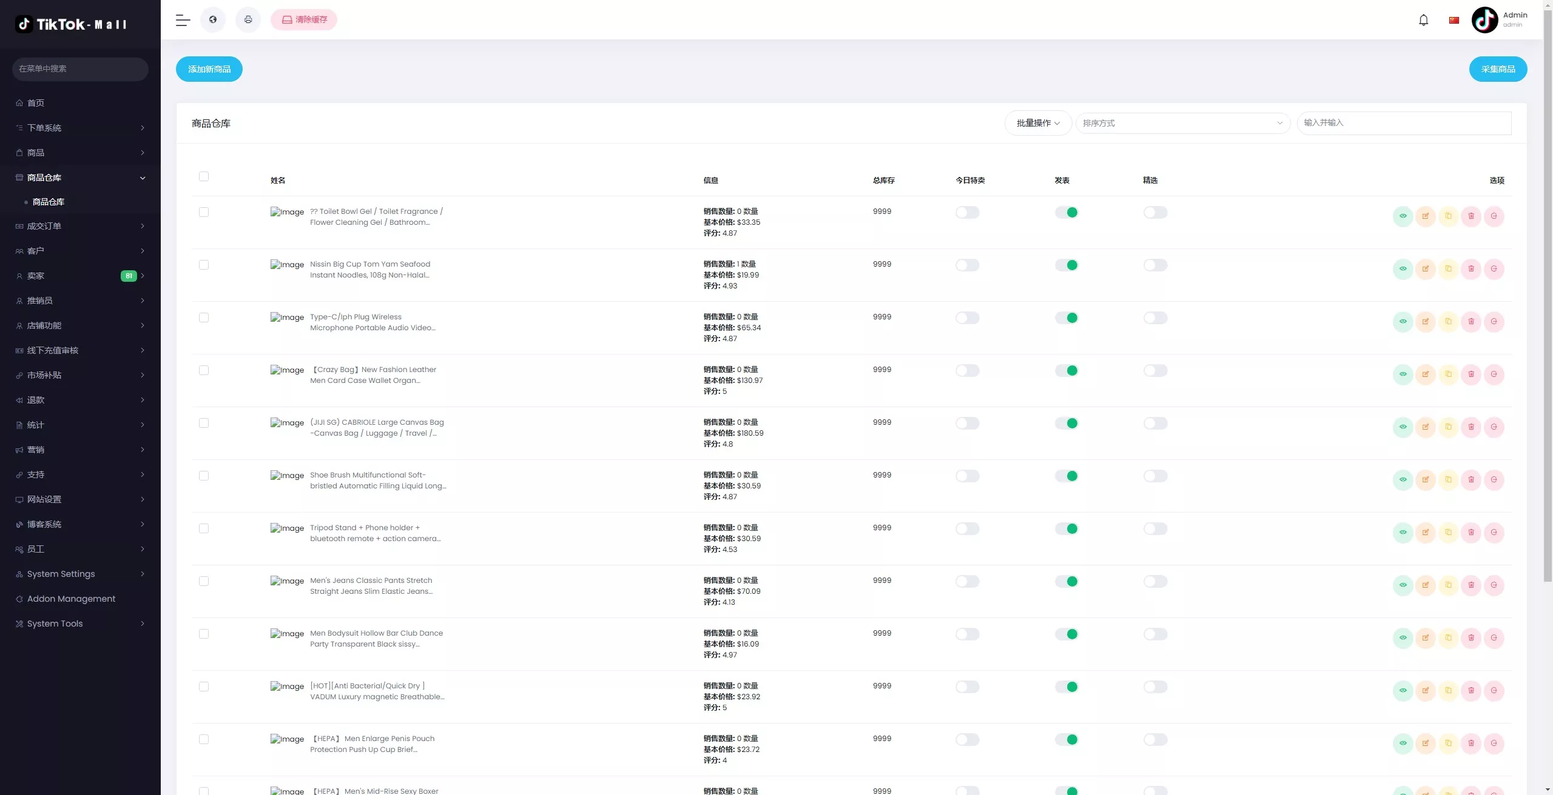This screenshot has height=795, width=1553.
Task: Click the globe icon in top bar
Action: [x=213, y=20]
